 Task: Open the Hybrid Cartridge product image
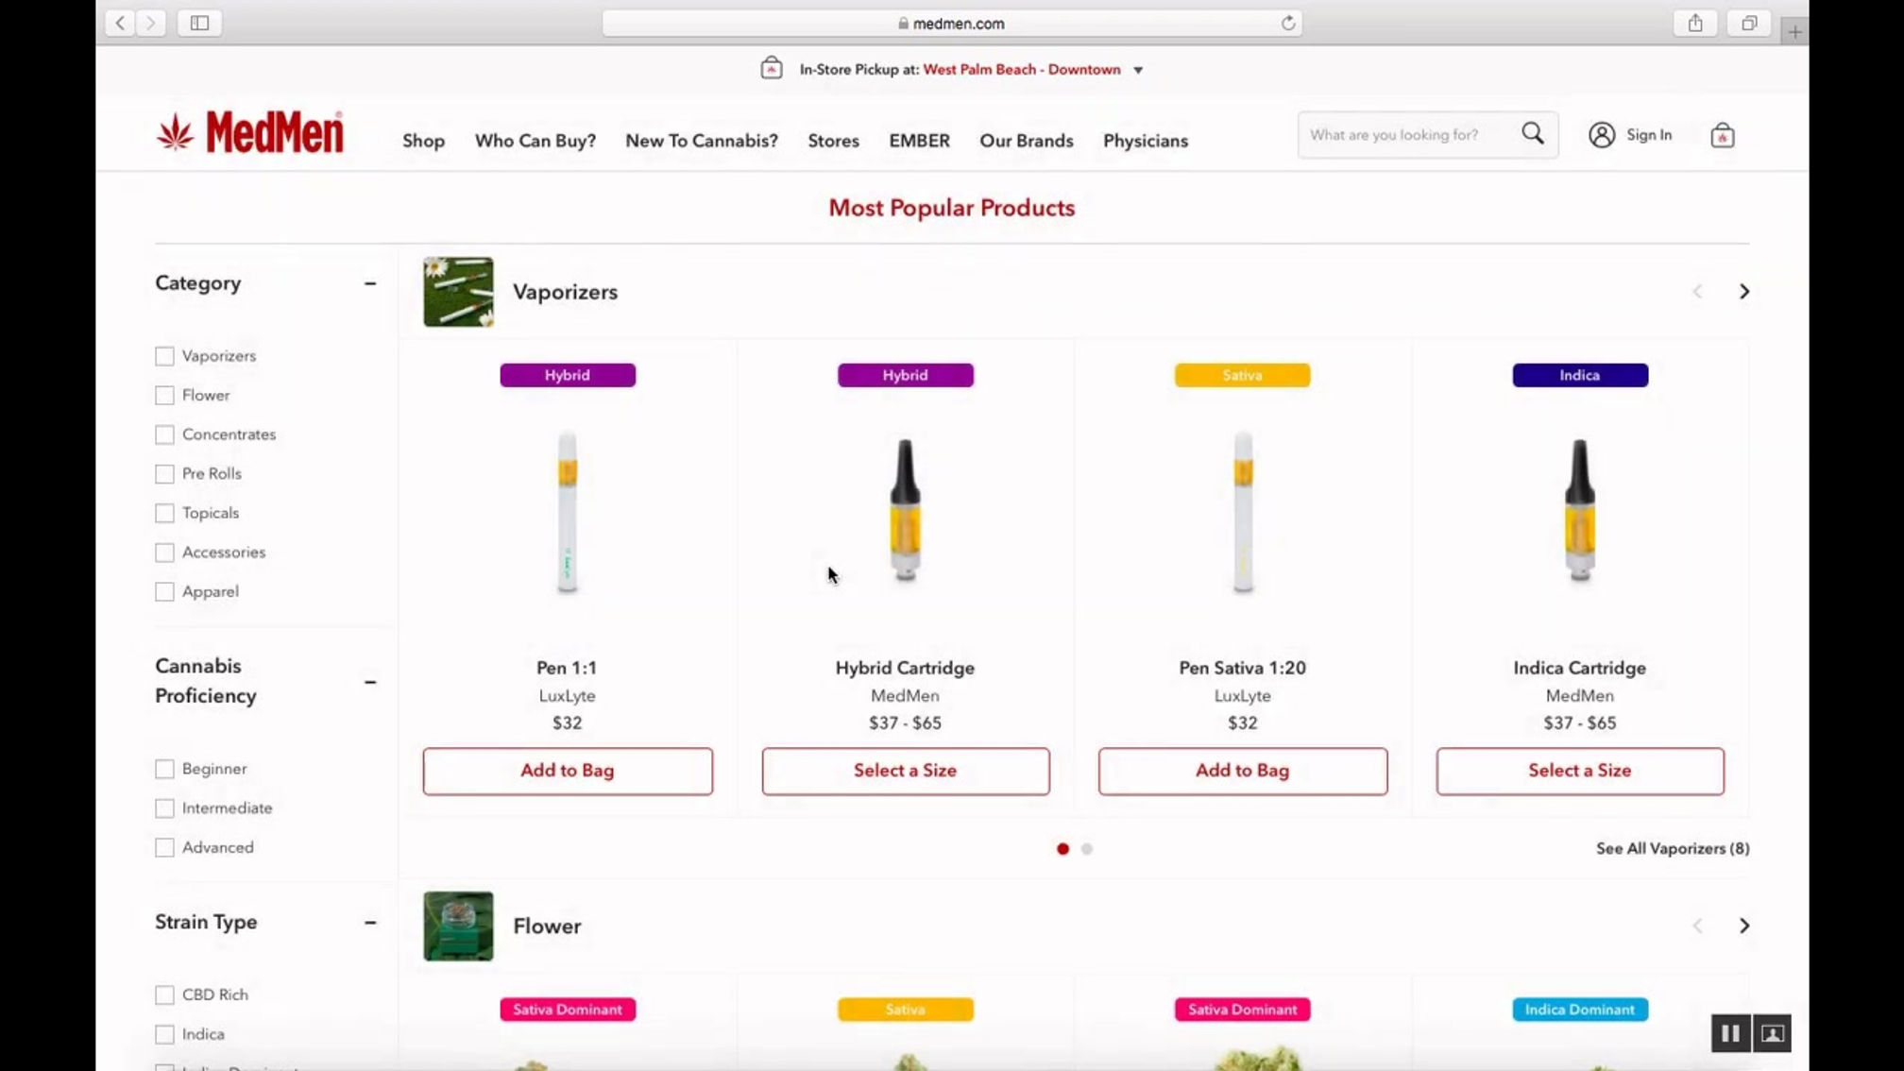pos(905,510)
